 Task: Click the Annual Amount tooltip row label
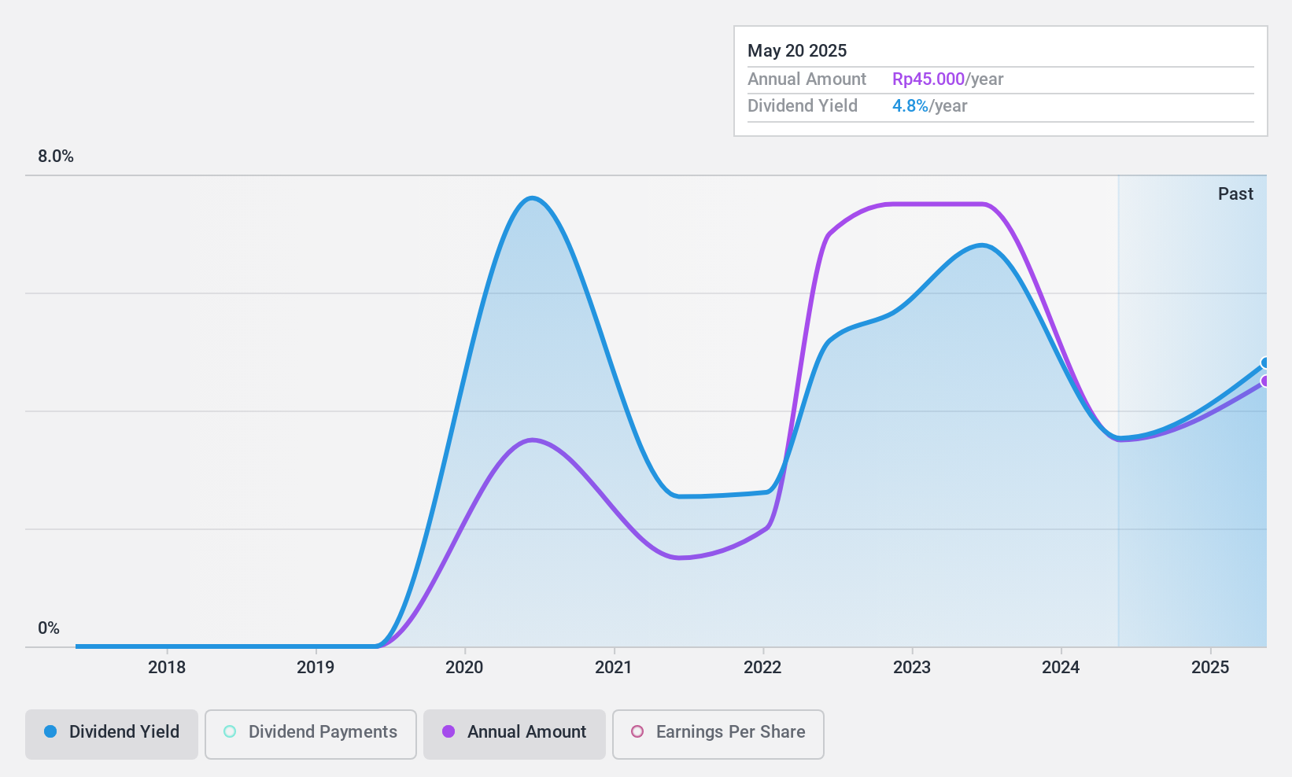click(807, 79)
